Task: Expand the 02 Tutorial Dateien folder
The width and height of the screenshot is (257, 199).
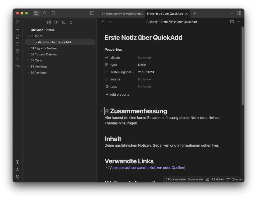Action: tap(28, 54)
